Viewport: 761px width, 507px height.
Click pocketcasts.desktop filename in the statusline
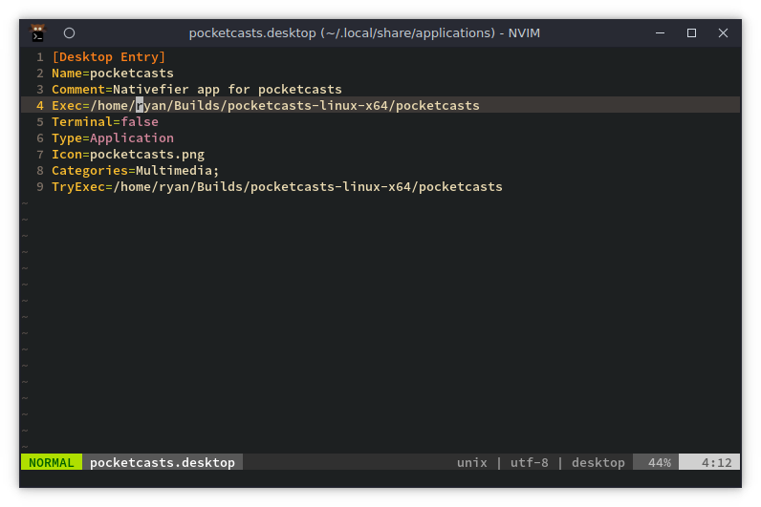[x=162, y=462]
